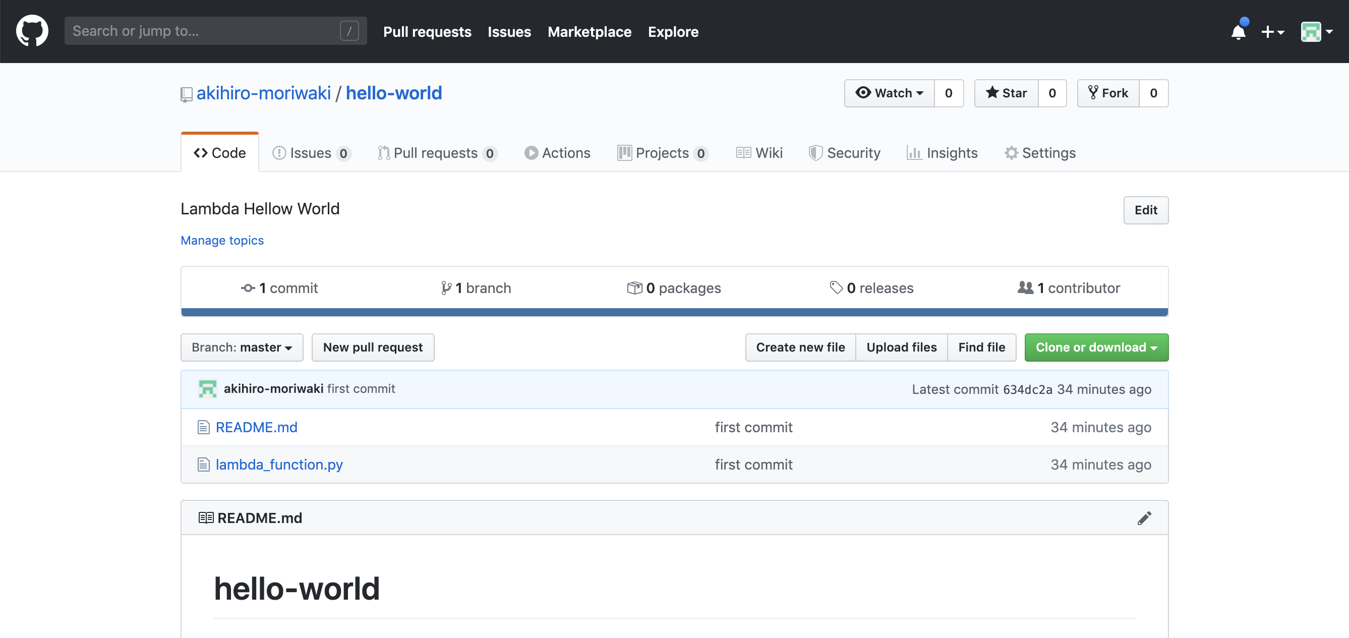Watch the repository
This screenshot has width=1349, height=638.
[889, 93]
